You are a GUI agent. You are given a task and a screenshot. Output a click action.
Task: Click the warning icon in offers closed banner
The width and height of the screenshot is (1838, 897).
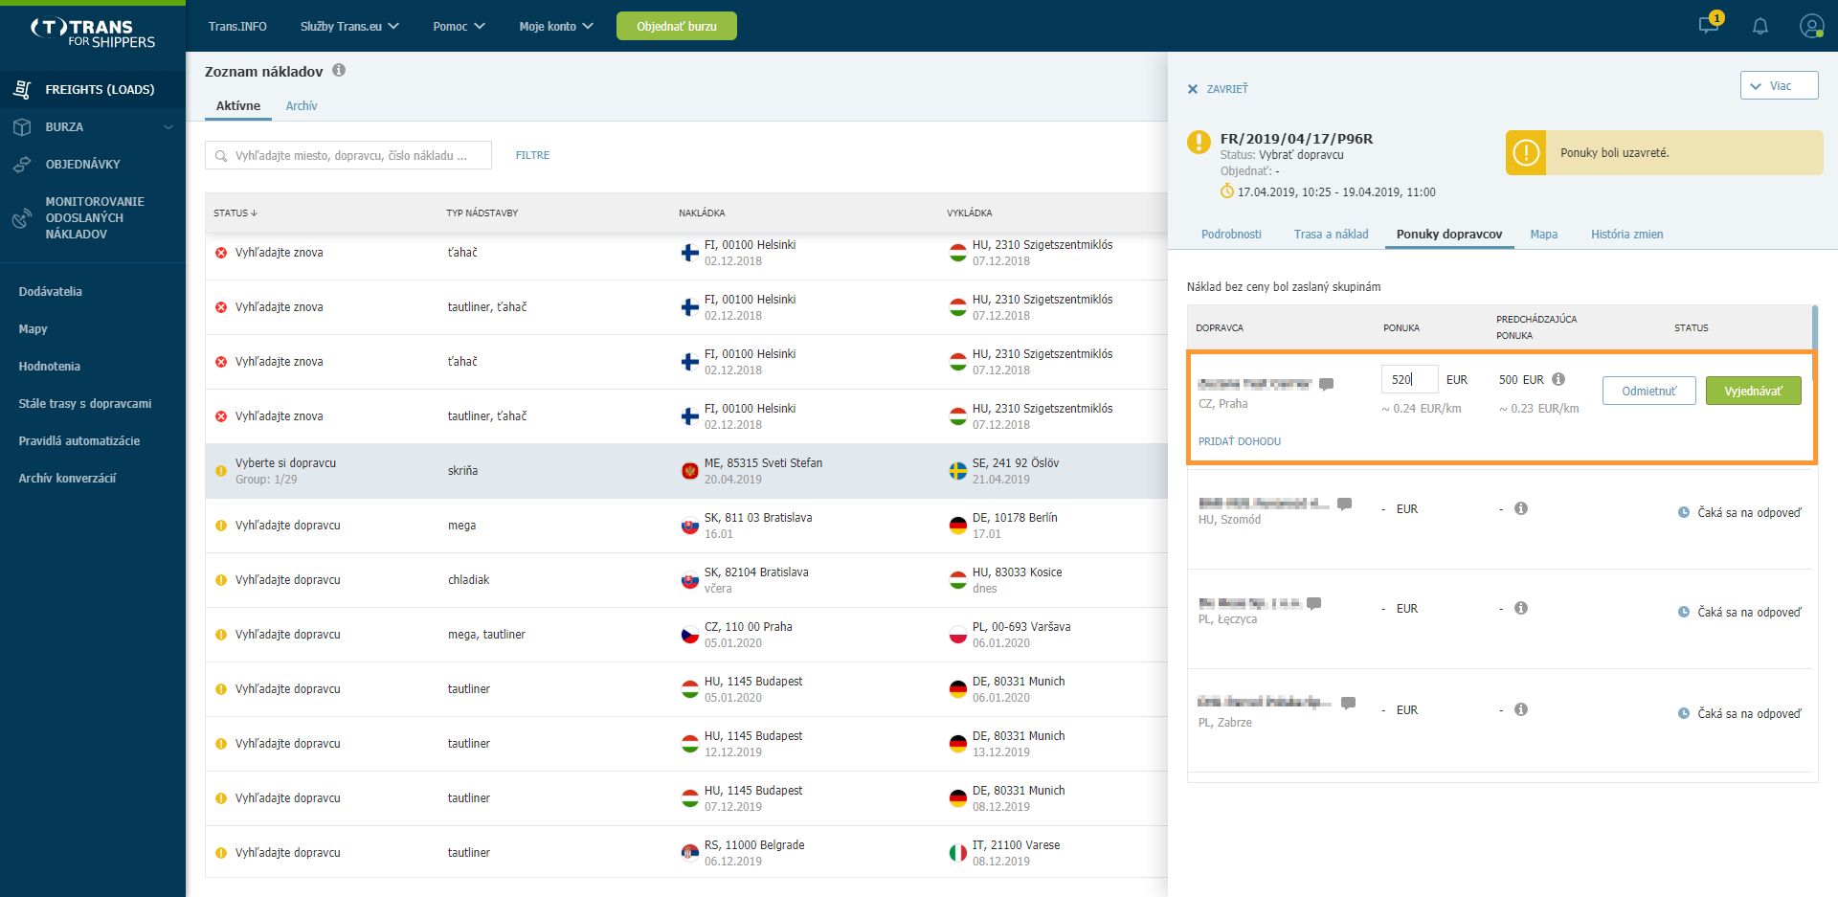[x=1527, y=152]
